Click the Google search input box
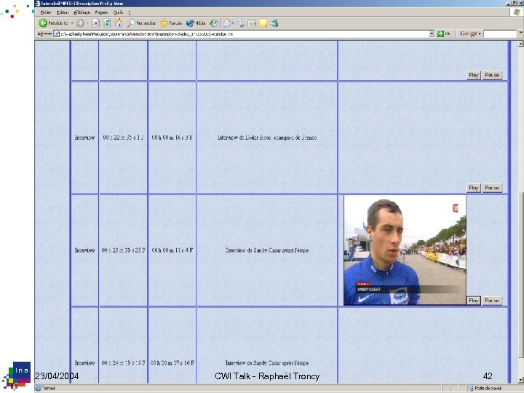Screen dimensions: 524x393 (500, 33)
